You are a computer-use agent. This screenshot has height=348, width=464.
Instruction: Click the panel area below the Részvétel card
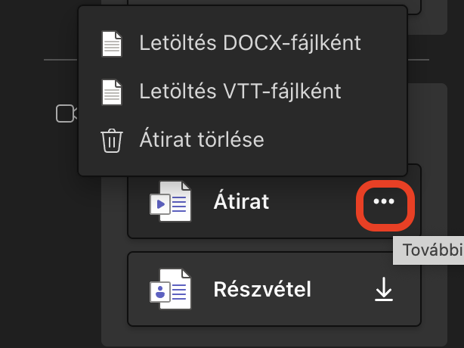274,337
